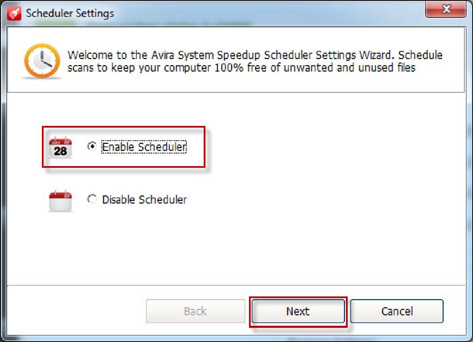Select the Enable Scheduler radio button

click(x=92, y=146)
